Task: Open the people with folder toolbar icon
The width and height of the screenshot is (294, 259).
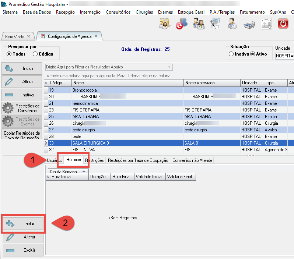Action: [164, 24]
